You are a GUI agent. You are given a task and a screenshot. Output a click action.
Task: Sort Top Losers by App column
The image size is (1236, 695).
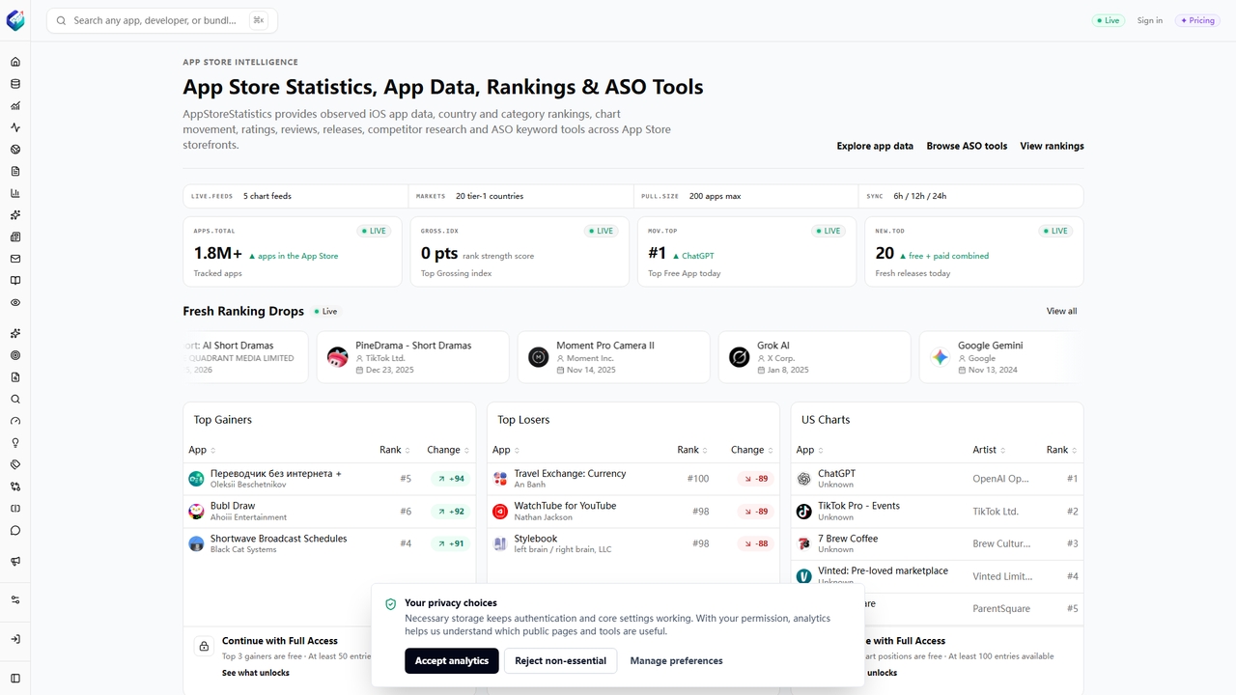tap(506, 450)
